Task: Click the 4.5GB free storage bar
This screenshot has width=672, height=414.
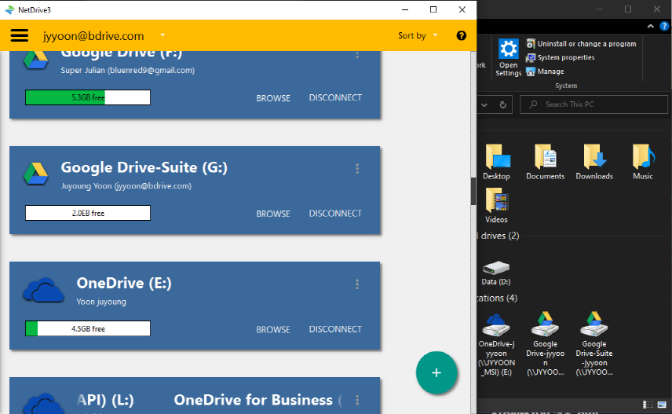Action: [88, 328]
